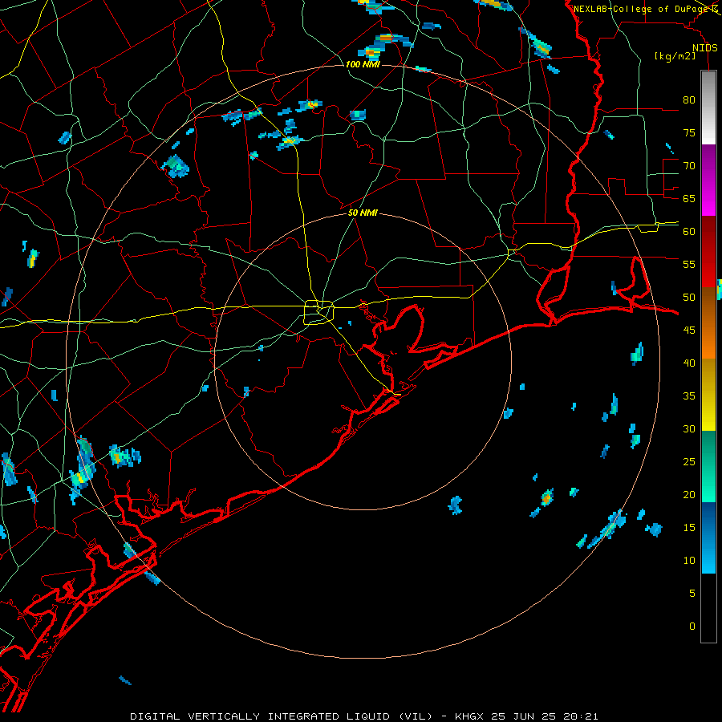This screenshot has width=722, height=722.
Task: Click the yellow highway loop at the radar center
Action: click(x=318, y=312)
